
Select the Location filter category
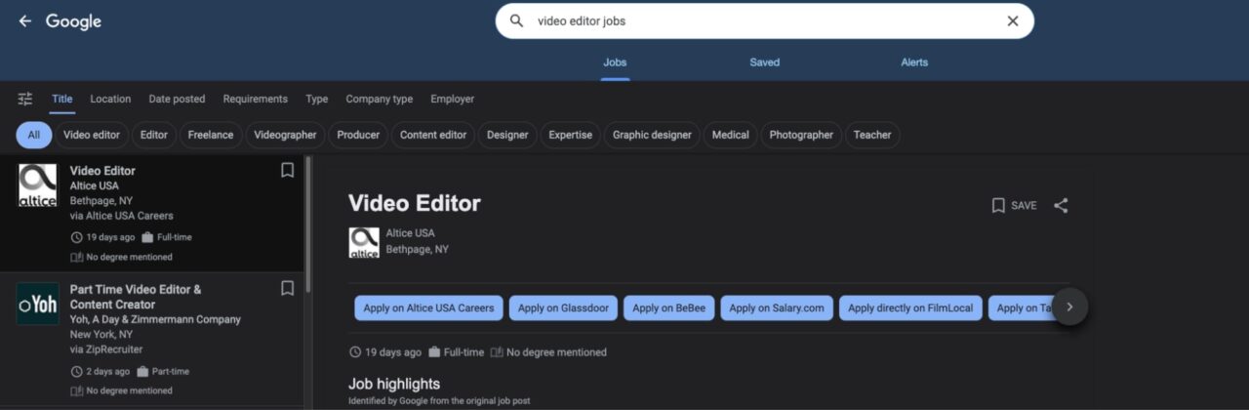[110, 99]
